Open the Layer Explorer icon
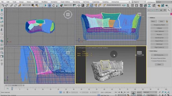172x96 pixels. coord(137,5)
